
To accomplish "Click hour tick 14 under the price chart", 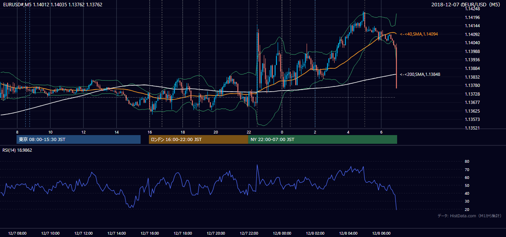I will coord(116,132).
